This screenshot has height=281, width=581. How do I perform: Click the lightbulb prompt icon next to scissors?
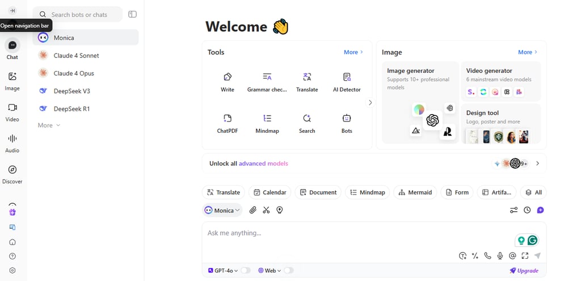(x=280, y=210)
